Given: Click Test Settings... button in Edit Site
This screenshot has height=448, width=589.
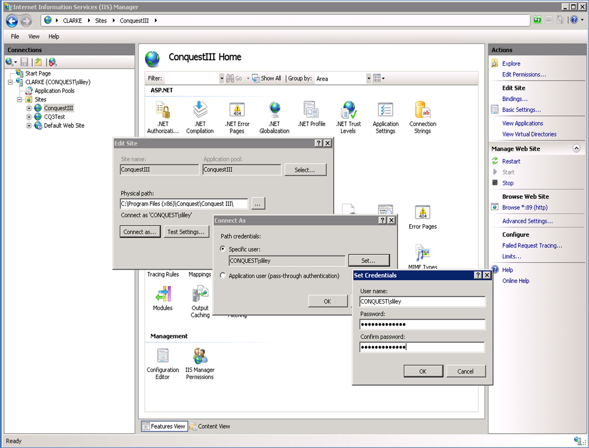Looking at the screenshot, I should [x=186, y=231].
